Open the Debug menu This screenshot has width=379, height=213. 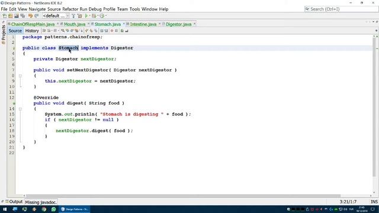click(95, 9)
